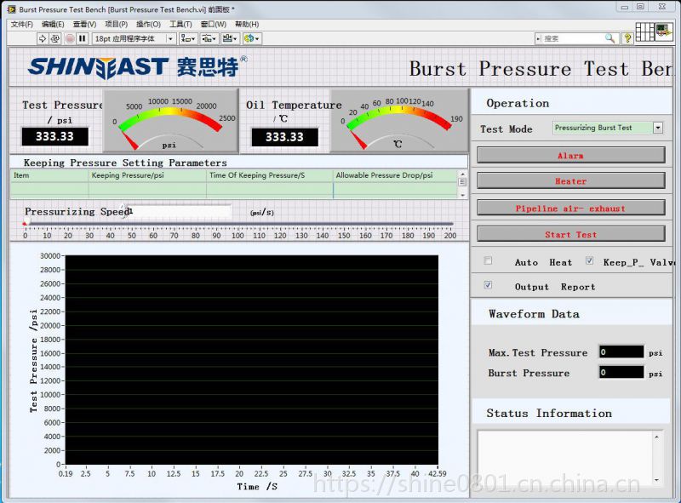Image resolution: width=681 pixels, height=503 pixels.
Task: Open the 编辑(E) menu
Action: [53, 25]
